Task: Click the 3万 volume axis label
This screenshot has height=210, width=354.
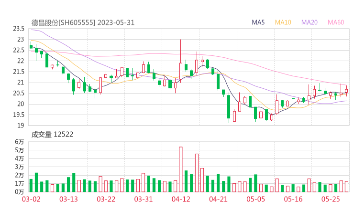Action: click(20, 167)
